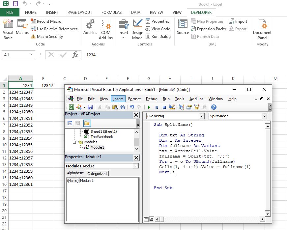Open the Visual Basic editor from ribbon
The width and height of the screenshot is (287, 230).
point(8,29)
